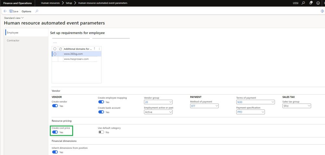Open the top bar search icon

coord(303,3)
